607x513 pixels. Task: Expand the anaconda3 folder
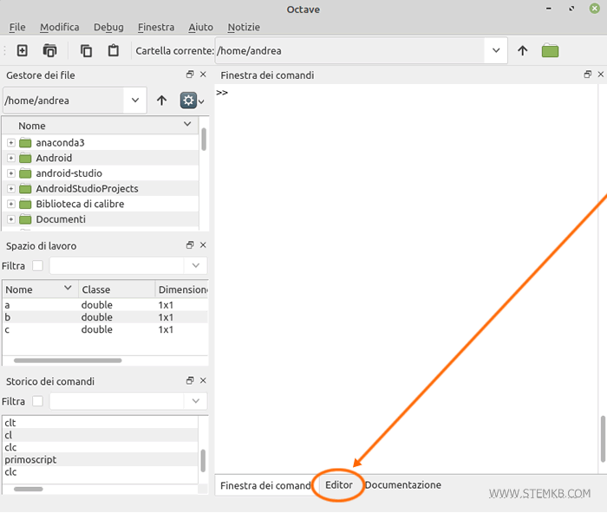pos(10,143)
